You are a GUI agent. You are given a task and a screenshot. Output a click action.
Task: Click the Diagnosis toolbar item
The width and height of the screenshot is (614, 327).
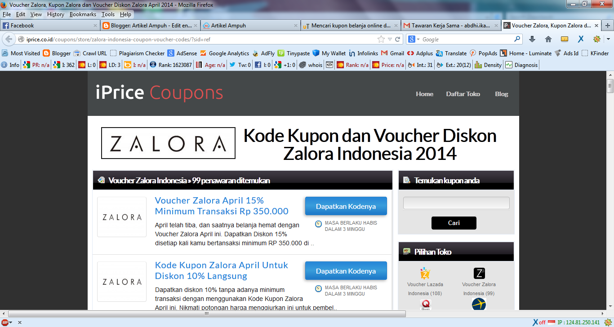(x=521, y=65)
